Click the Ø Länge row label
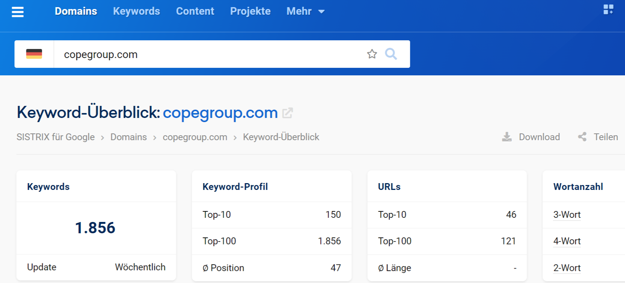This screenshot has height=283, width=625. (x=394, y=268)
